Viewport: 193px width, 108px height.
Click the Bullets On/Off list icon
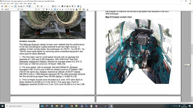68,9
